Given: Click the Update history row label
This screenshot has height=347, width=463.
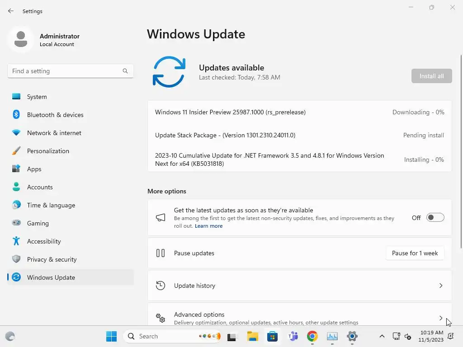Looking at the screenshot, I should 194,286.
